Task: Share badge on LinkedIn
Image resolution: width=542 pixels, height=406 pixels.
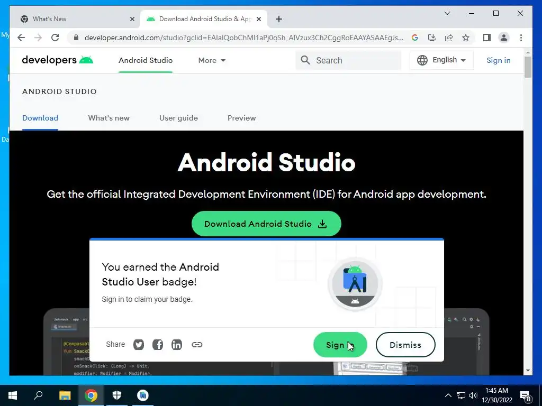Action: [177, 345]
